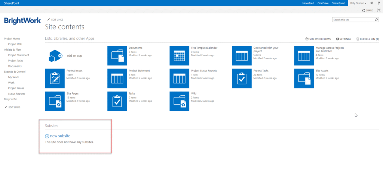Image resolution: width=383 pixels, height=191 pixels.
Task: Expand the Billy Guinan user menu
Action: [x=358, y=3]
